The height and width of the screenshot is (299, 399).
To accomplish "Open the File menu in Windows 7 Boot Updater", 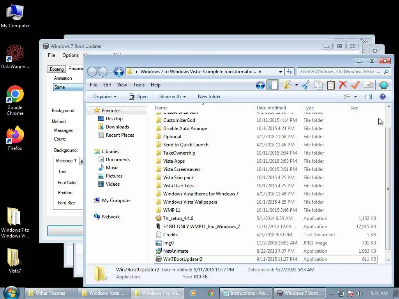I will [51, 55].
